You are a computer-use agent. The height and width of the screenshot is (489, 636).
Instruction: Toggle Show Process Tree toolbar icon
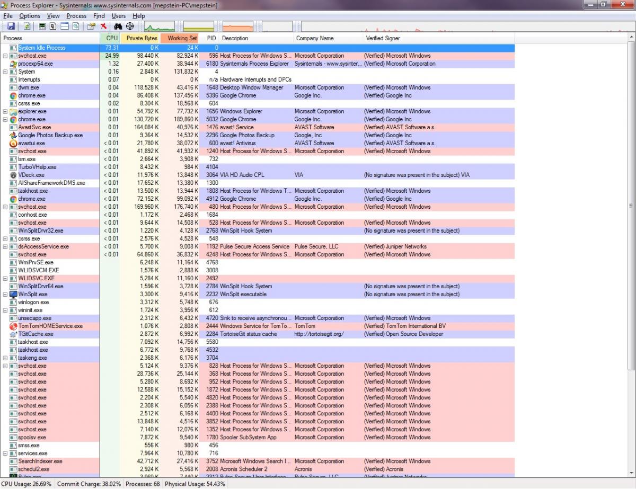coord(53,26)
